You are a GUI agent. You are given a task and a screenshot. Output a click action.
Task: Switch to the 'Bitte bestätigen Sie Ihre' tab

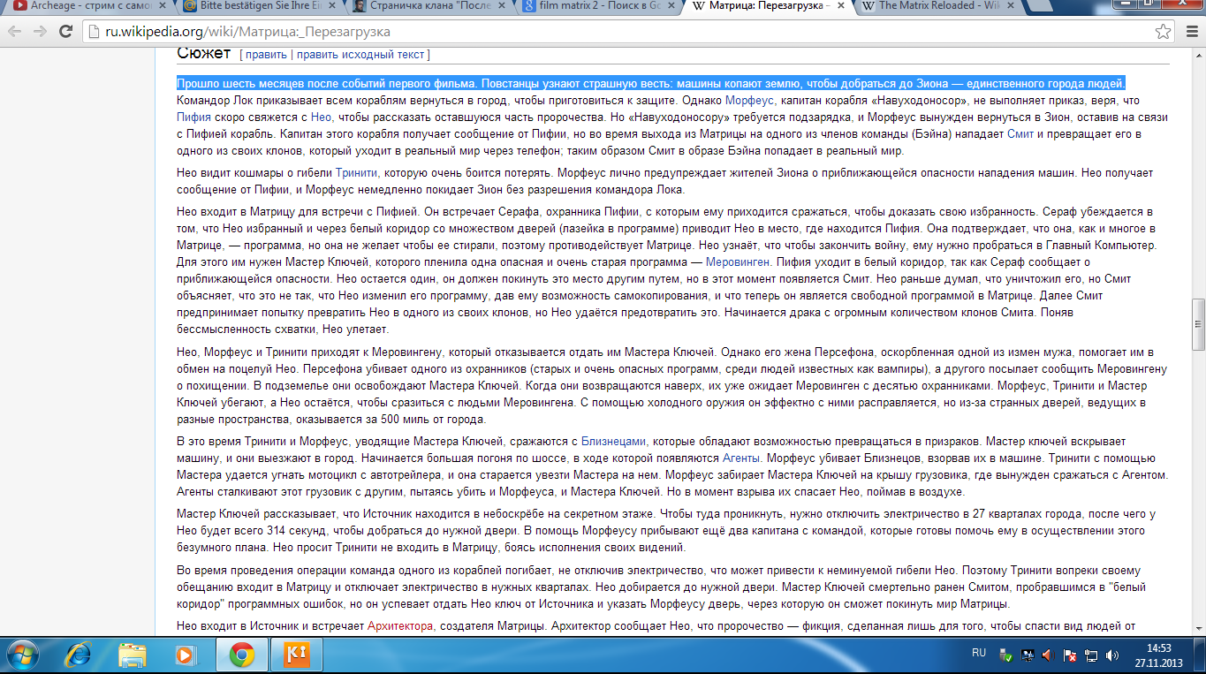(256, 6)
